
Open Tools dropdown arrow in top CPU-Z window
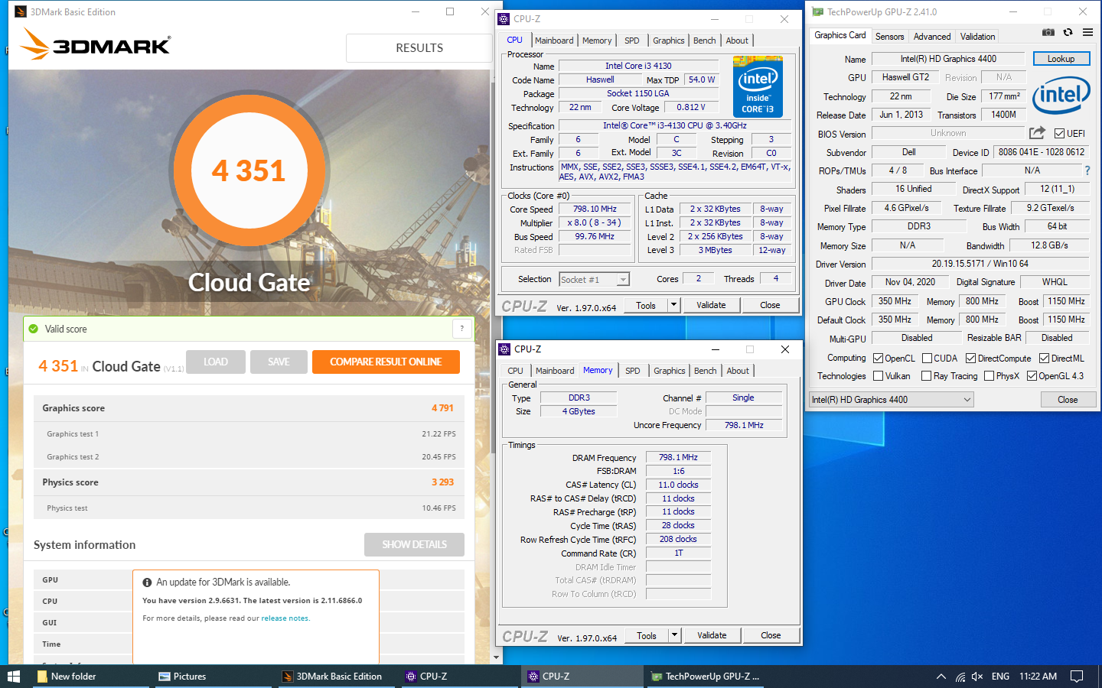tap(673, 305)
